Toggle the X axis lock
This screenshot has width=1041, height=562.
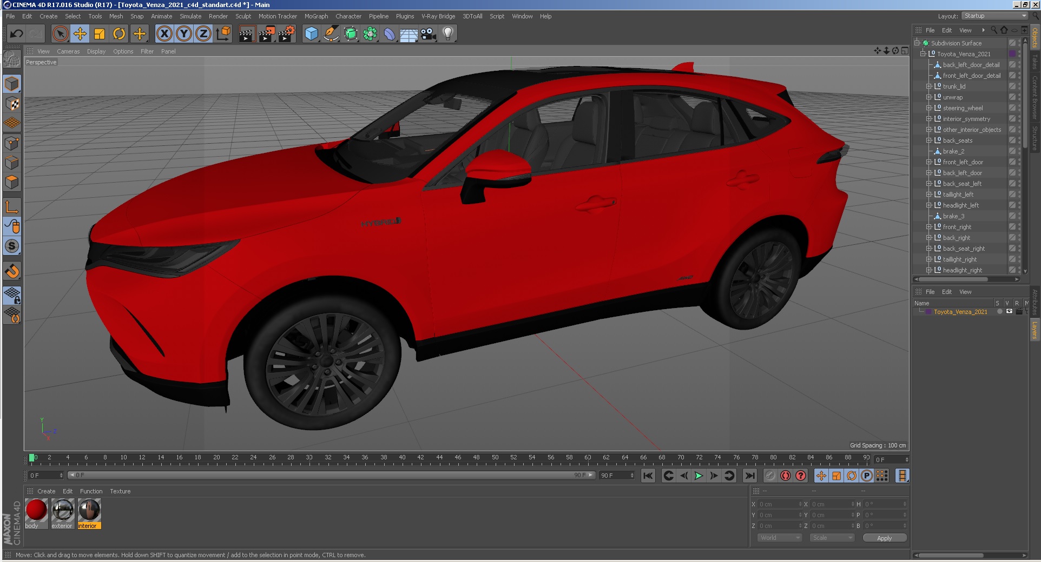164,34
